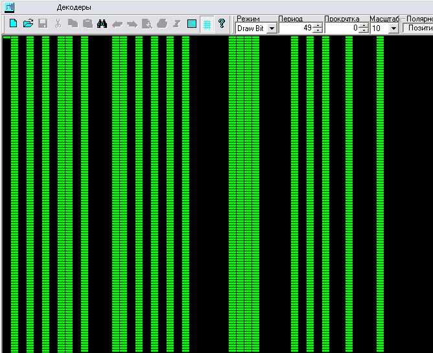Click the document with magnifier icon
Screen dimensions: 433x353
point(147,24)
